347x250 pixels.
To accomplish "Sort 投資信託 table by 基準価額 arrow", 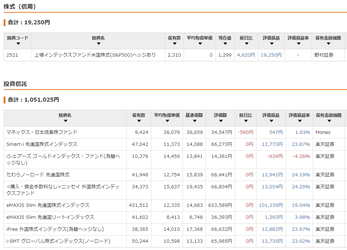I will [x=195, y=121].
